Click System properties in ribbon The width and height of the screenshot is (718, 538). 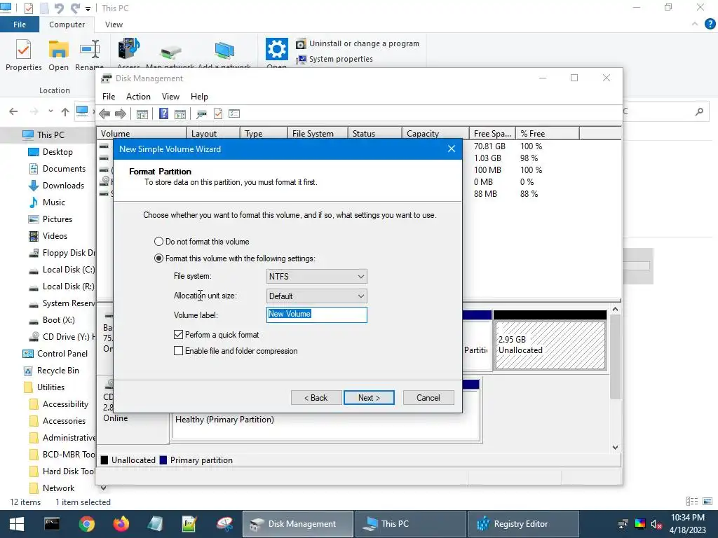(x=334, y=59)
